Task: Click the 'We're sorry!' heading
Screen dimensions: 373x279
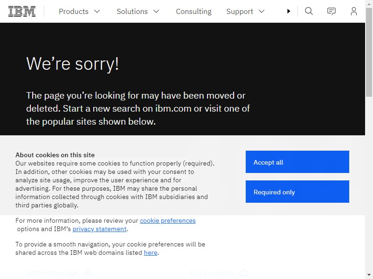Action: [73, 64]
